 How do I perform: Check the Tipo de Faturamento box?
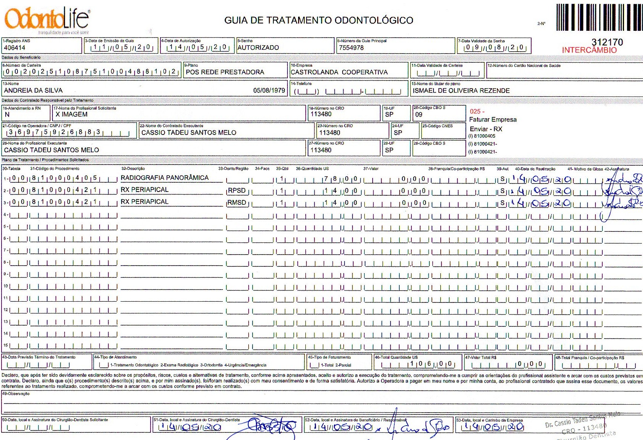point(314,365)
